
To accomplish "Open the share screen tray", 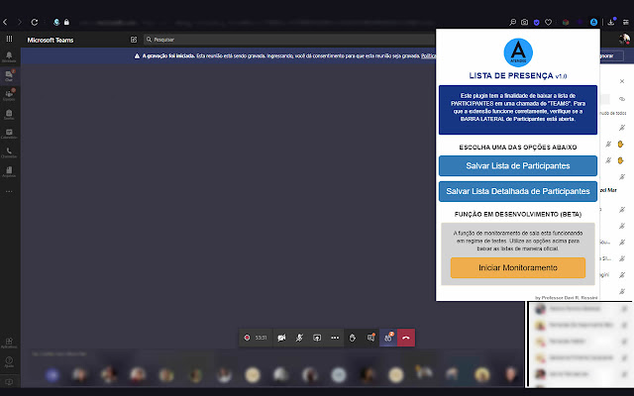I will pyautogui.click(x=317, y=338).
